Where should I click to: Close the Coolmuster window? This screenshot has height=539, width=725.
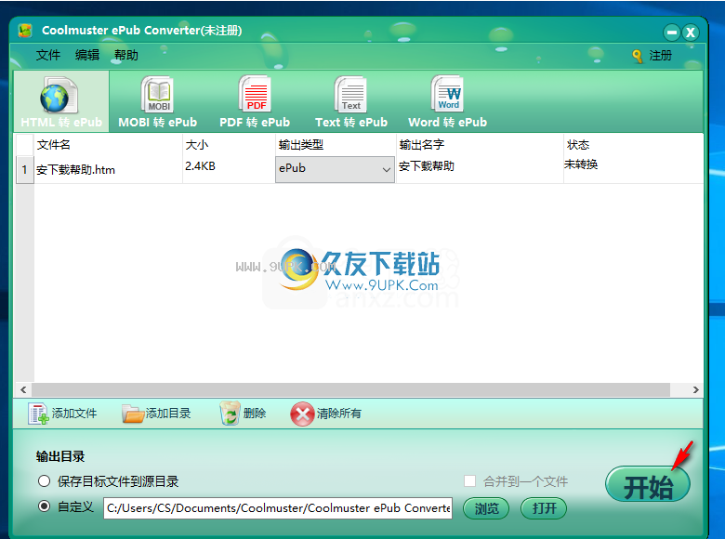pos(691,33)
